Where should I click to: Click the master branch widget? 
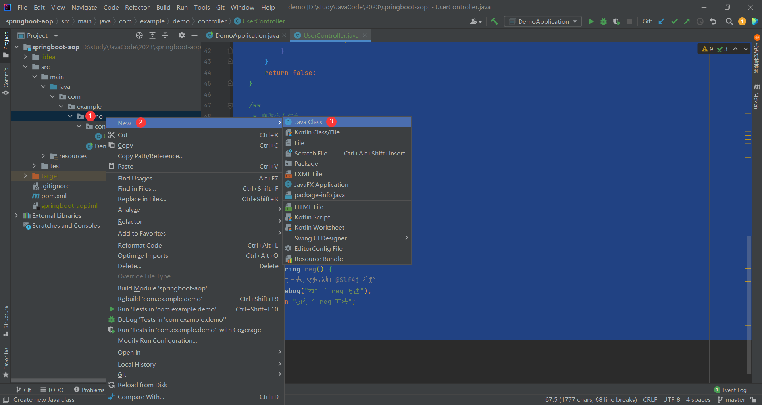tap(731, 400)
